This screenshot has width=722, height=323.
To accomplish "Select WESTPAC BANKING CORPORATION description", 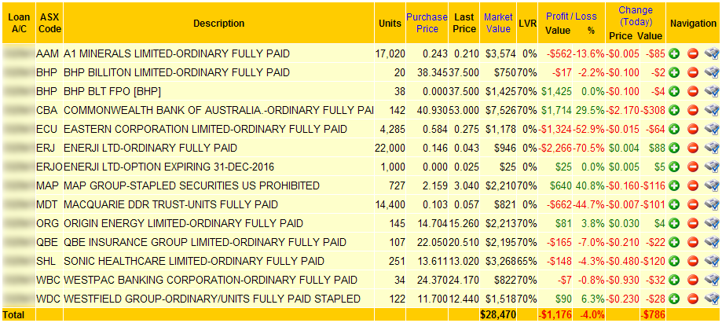I will pyautogui.click(x=211, y=280).
